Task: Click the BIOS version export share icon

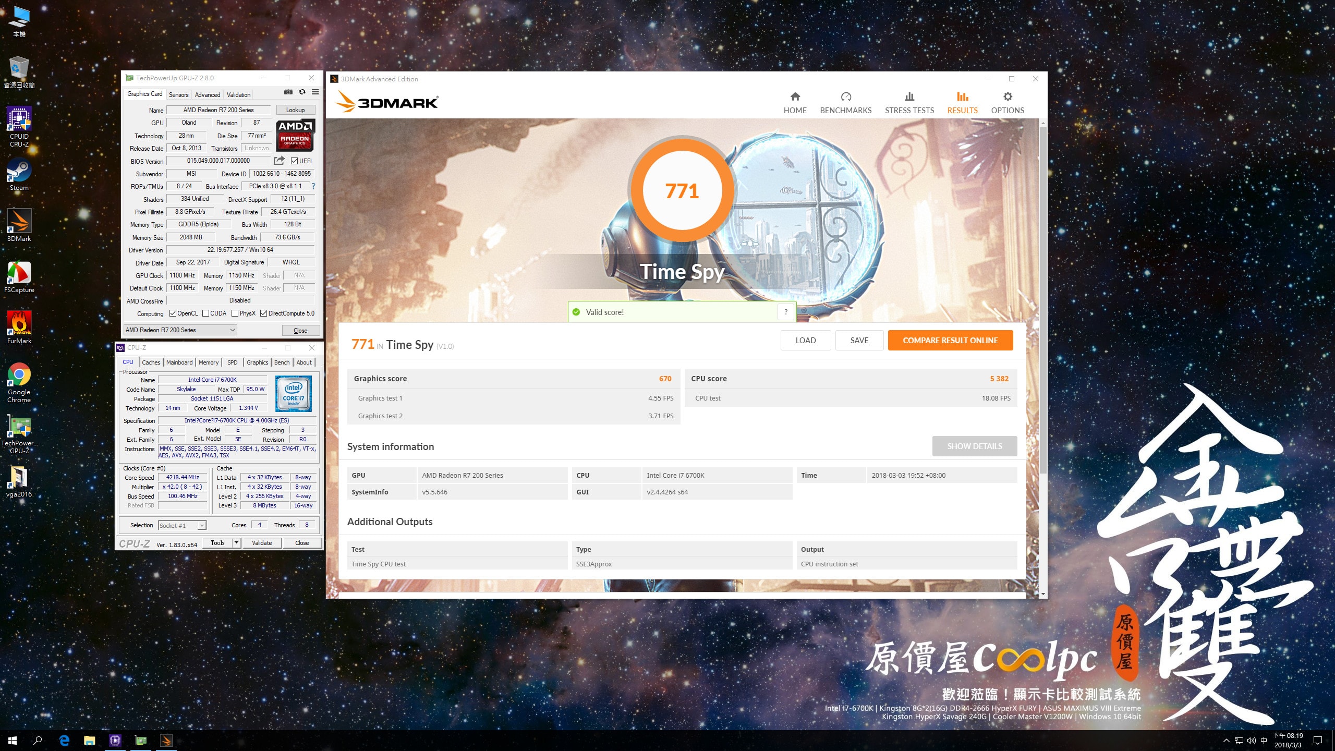Action: point(280,161)
